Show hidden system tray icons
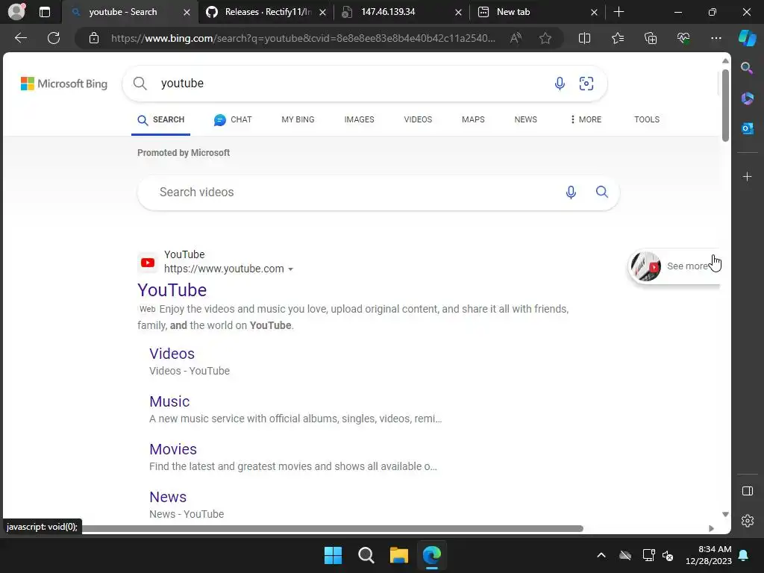The image size is (764, 573). (x=601, y=555)
